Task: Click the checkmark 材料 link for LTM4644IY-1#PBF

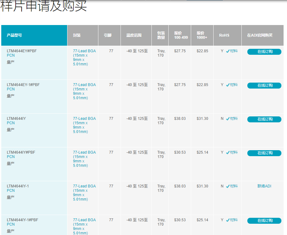Action: (232, 220)
